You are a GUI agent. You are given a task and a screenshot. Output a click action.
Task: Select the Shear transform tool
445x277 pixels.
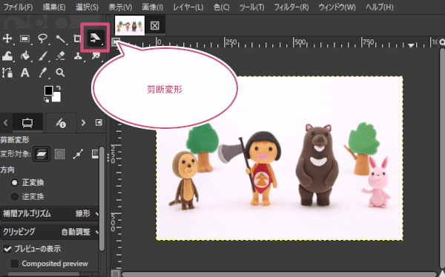coord(95,38)
